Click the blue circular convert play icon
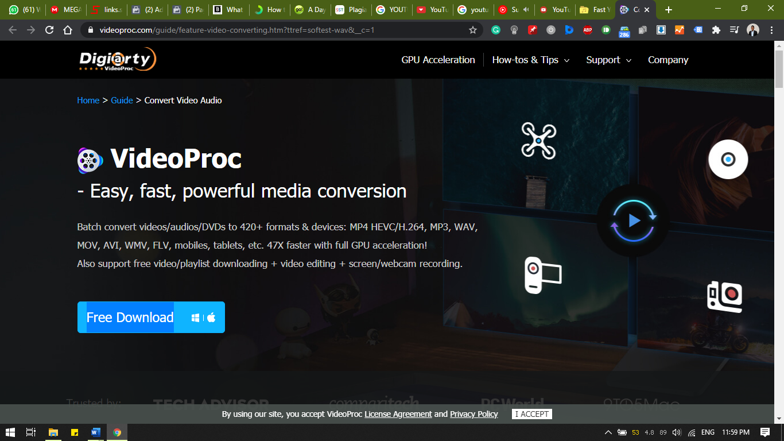The image size is (784, 441). coord(634,220)
